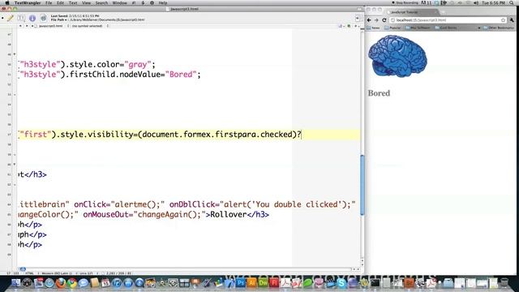The height and width of the screenshot is (292, 519).
Task: Launch Dreamweaver from the Dock
Action: pos(263,283)
